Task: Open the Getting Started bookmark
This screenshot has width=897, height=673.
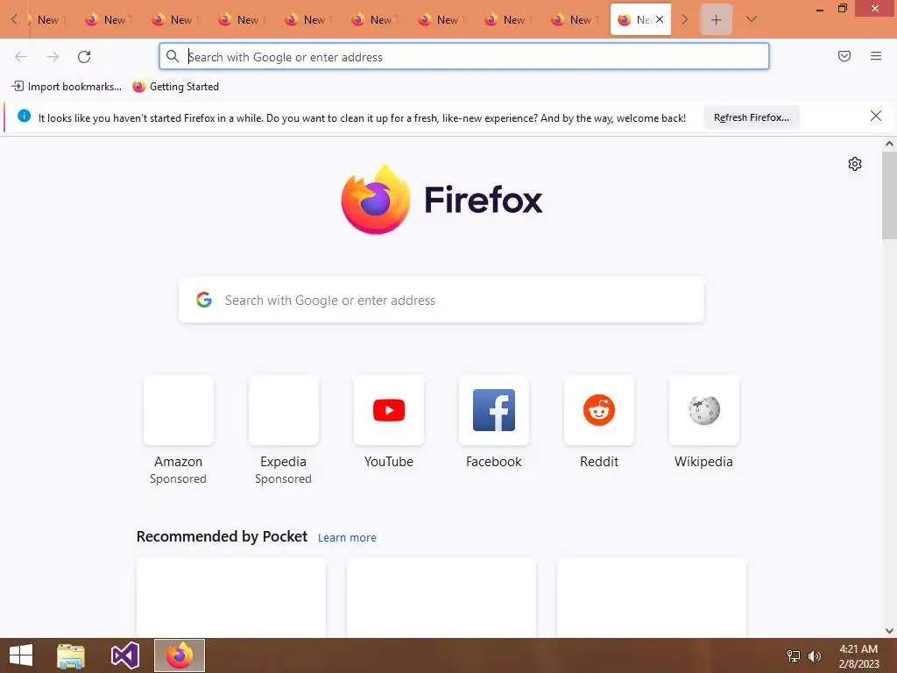Action: click(x=175, y=87)
